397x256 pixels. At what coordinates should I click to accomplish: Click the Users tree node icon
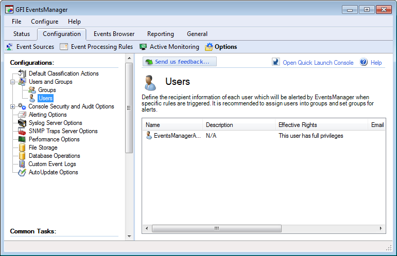click(32, 98)
